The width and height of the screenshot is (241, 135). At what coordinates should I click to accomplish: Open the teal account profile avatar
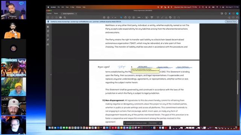[x=237, y=13]
